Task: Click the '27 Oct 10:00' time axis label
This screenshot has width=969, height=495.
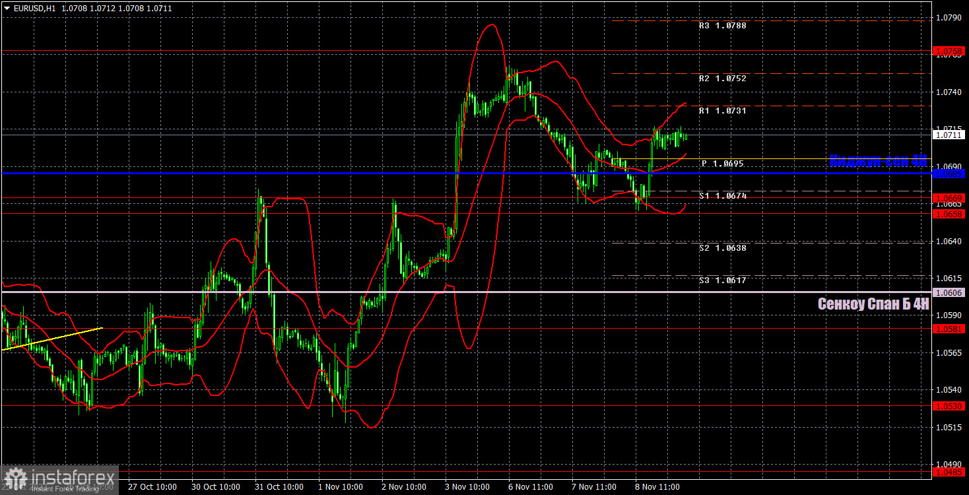Action: click(152, 487)
